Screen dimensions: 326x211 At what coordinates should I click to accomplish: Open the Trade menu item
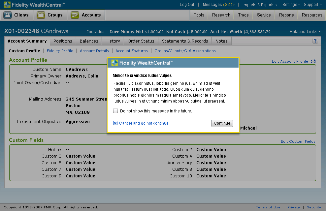pyautogui.click(x=244, y=15)
